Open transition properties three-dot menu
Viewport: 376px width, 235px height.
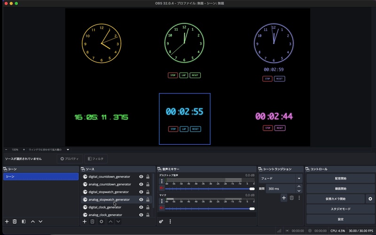tap(299, 198)
